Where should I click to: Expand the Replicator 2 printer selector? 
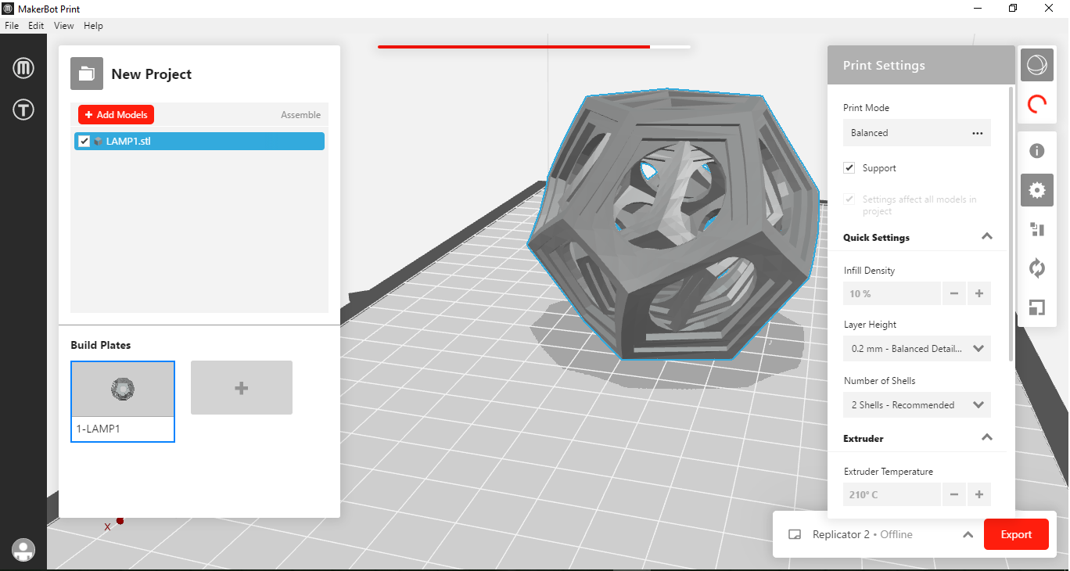click(968, 535)
